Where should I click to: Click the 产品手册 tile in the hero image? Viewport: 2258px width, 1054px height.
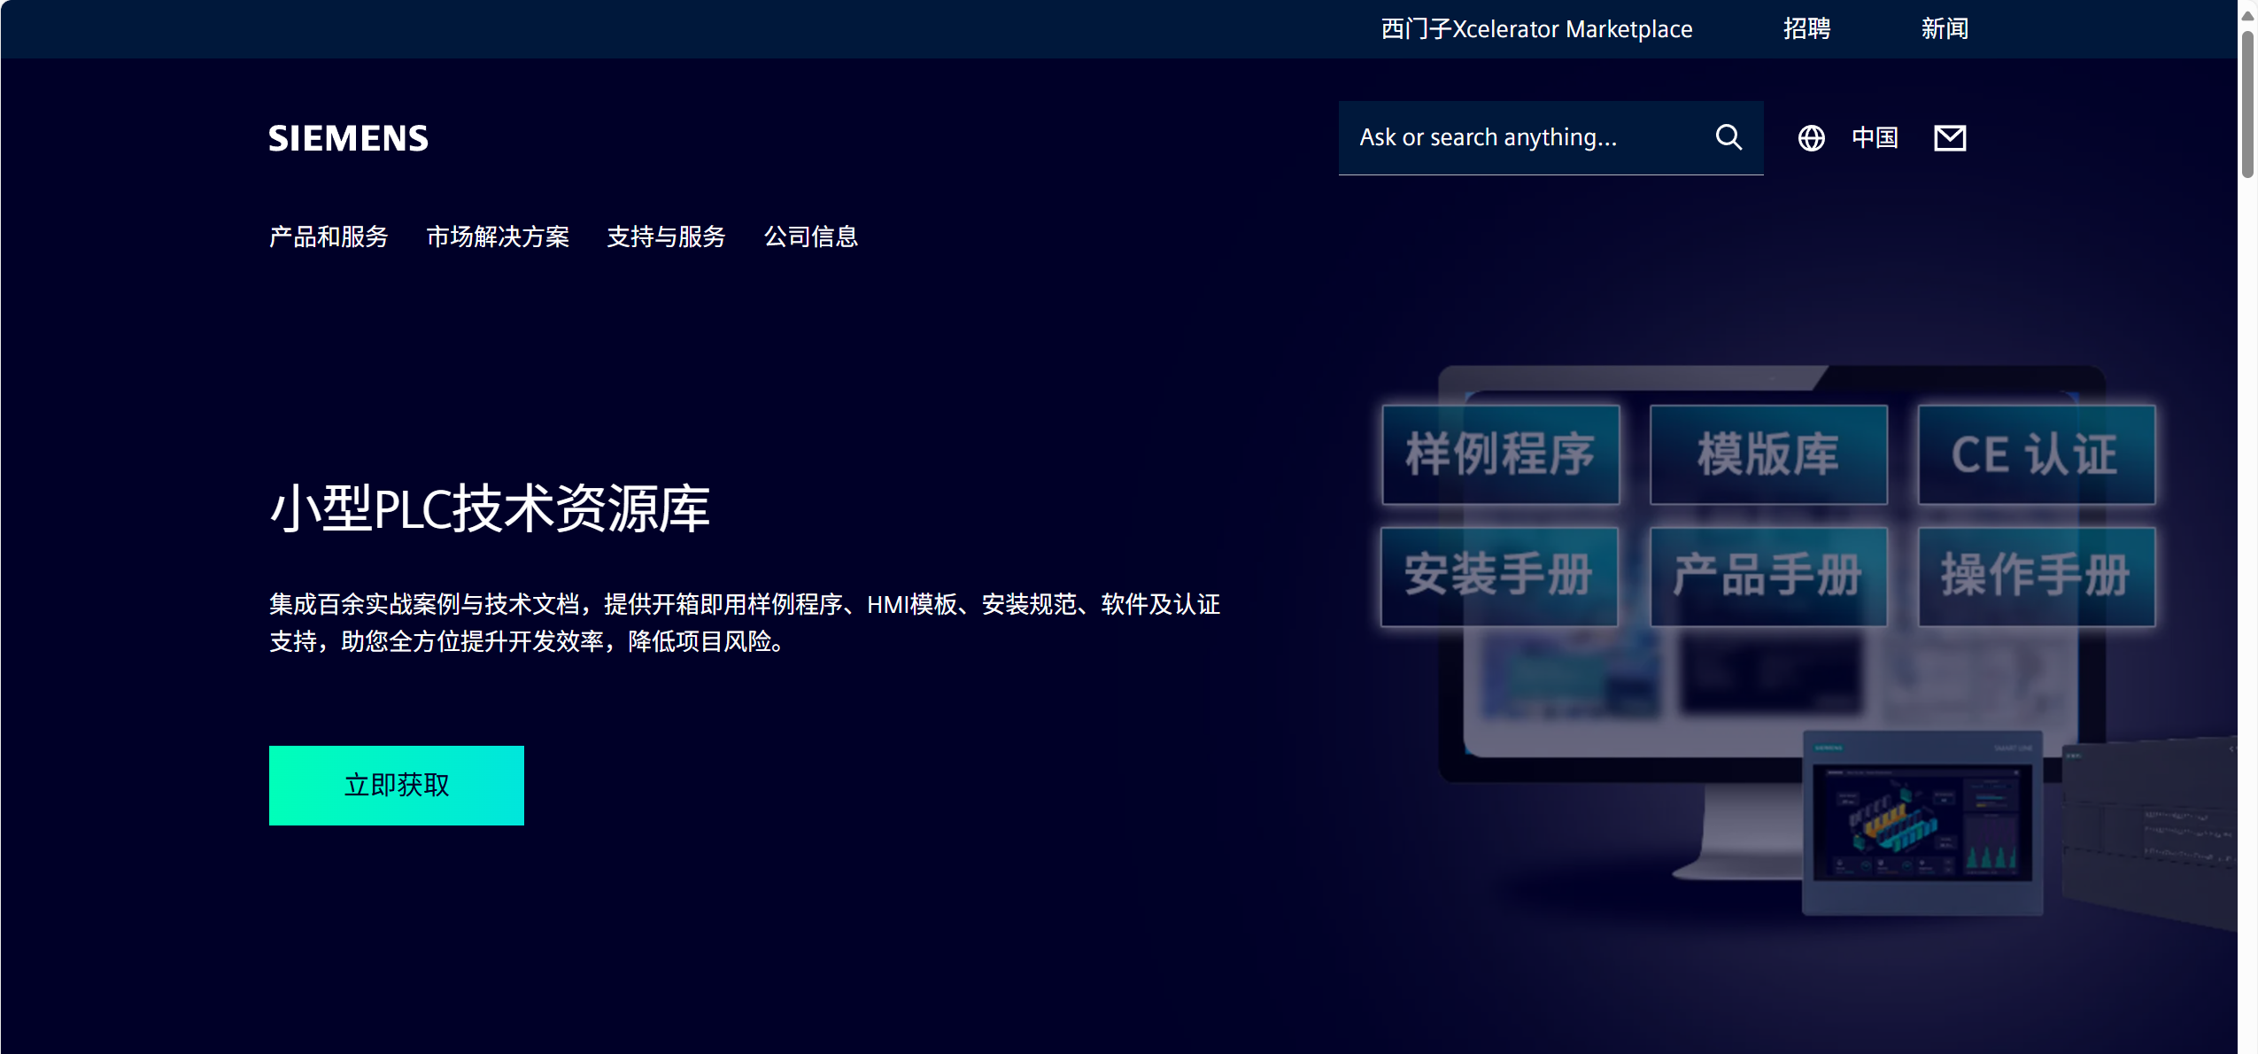(1767, 576)
